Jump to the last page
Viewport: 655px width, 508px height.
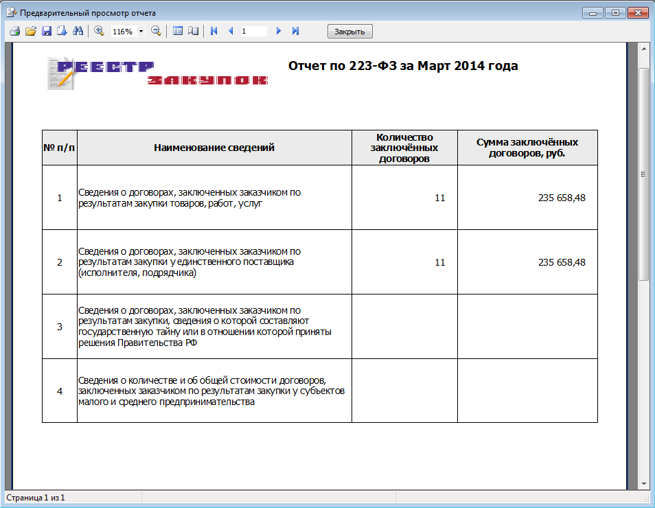tap(295, 32)
